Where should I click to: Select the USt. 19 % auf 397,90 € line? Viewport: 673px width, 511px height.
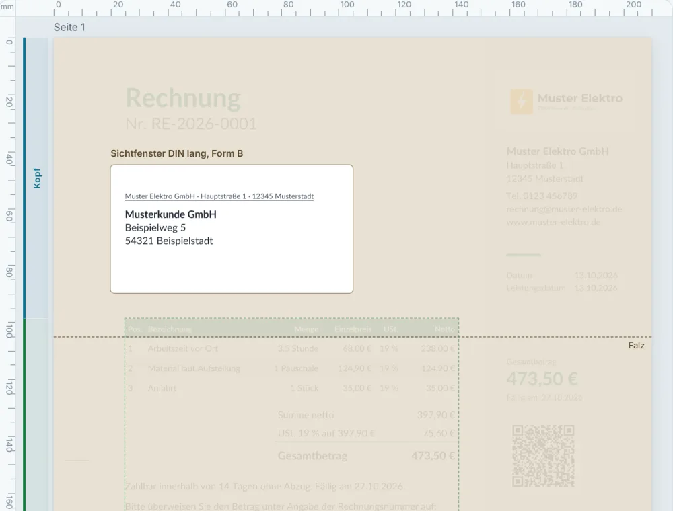(x=326, y=433)
